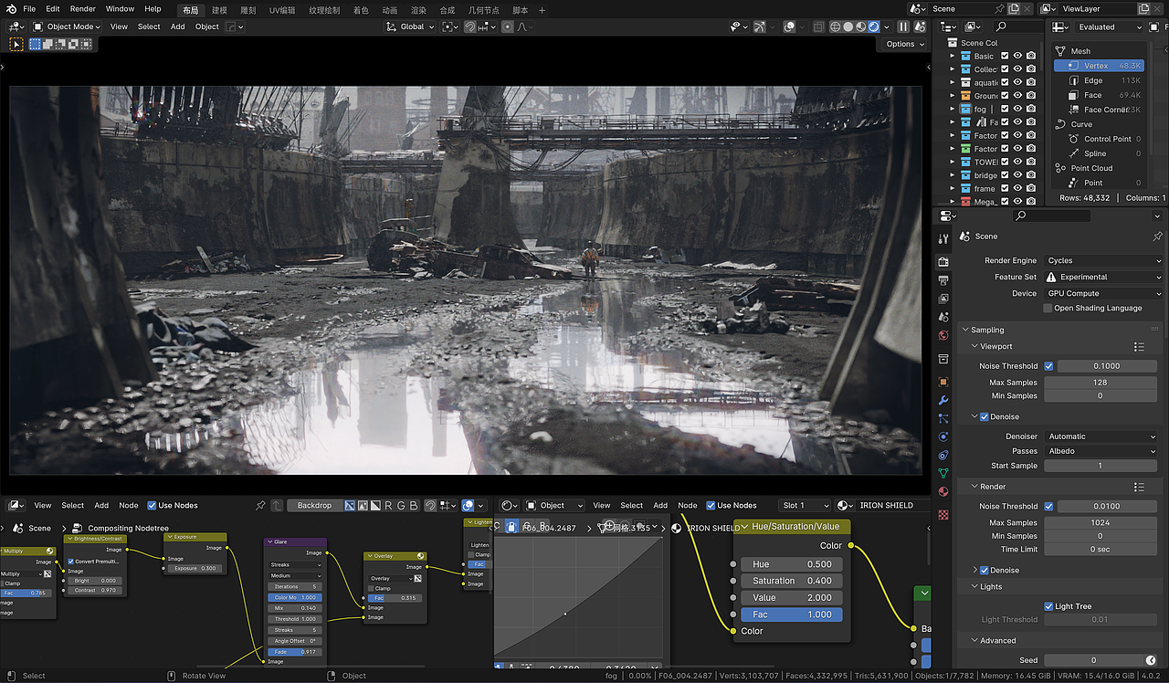1169x683 pixels.
Task: Click the viewport Max Samples field
Action: [x=1101, y=383]
